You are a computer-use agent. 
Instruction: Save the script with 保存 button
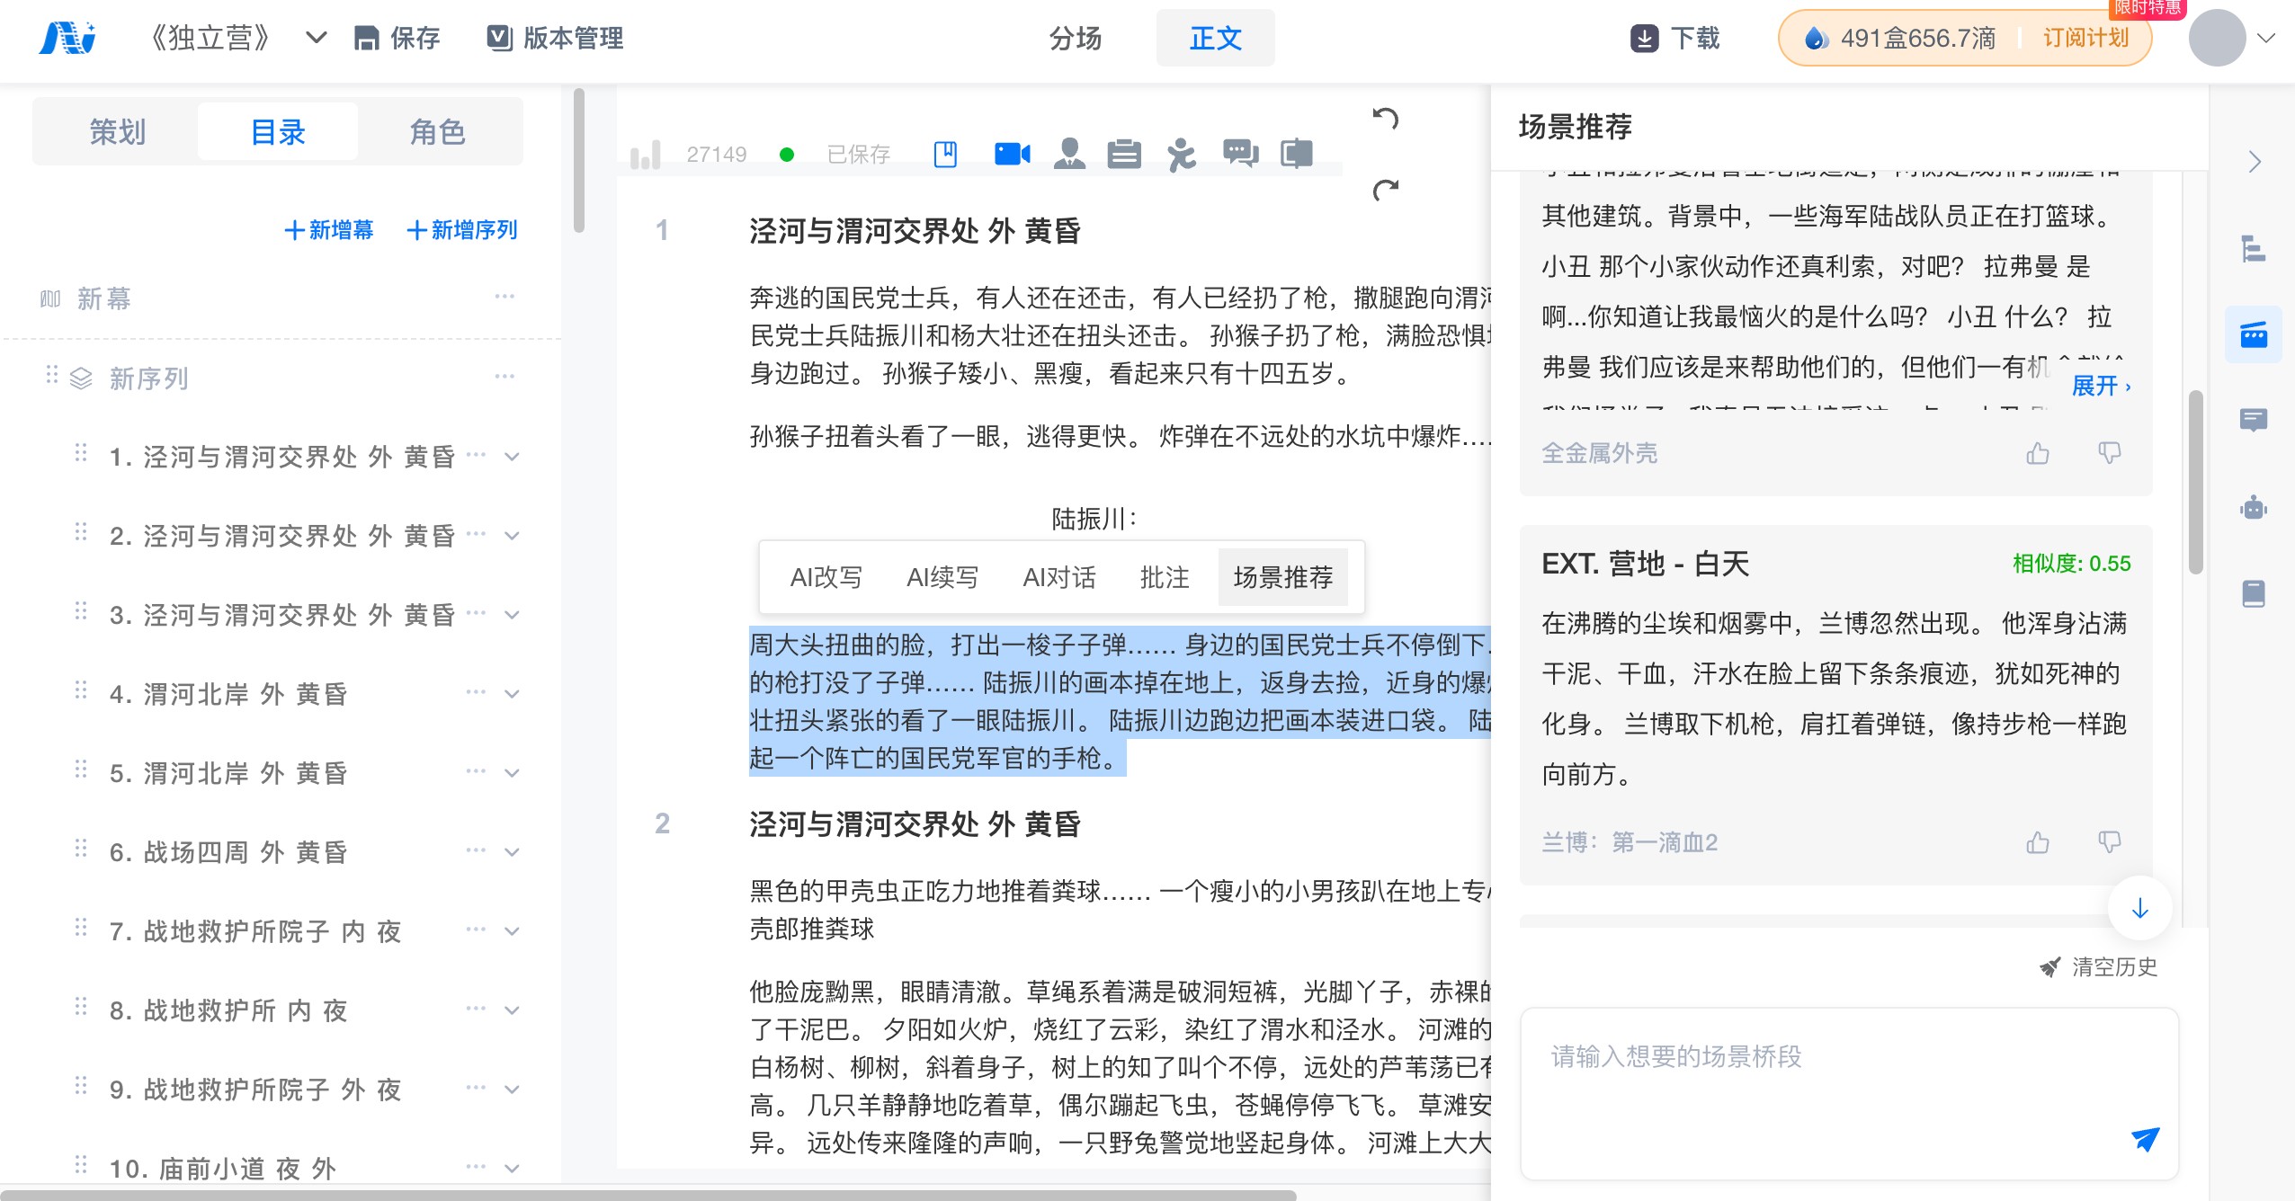pyautogui.click(x=397, y=38)
